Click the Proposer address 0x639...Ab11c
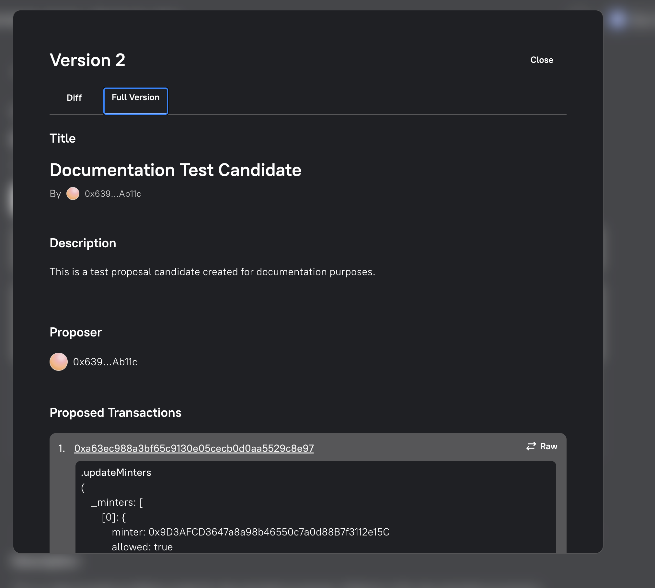 tap(105, 362)
